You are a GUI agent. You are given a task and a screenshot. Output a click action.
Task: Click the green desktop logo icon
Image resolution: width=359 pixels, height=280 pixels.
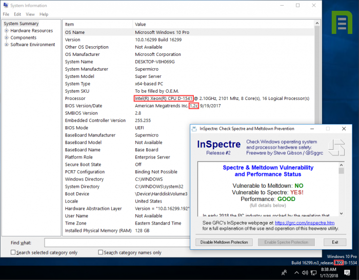342,22
